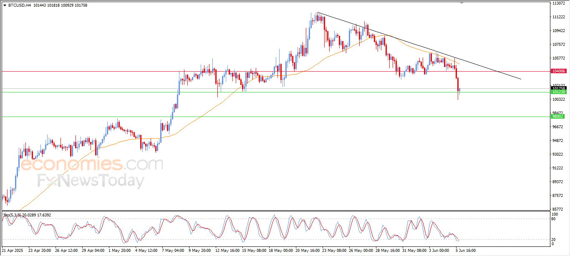Click the black 101758 current price label
The image size is (570, 256).
click(558, 88)
